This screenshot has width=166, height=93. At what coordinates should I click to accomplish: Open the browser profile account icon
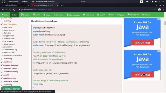tap(160, 10)
